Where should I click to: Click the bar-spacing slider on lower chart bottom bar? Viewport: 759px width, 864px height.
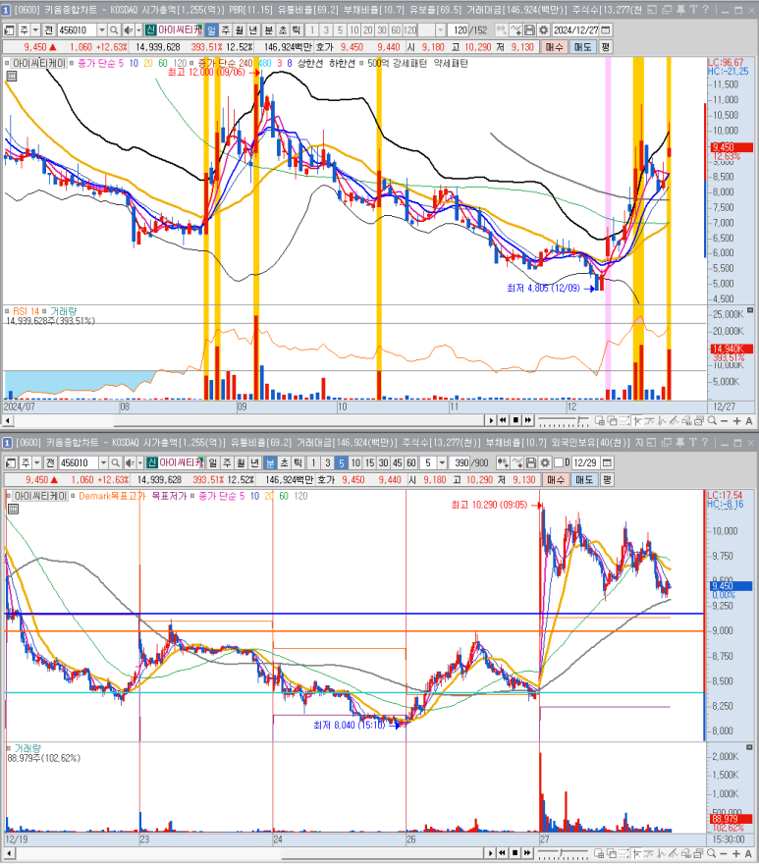click(x=563, y=853)
